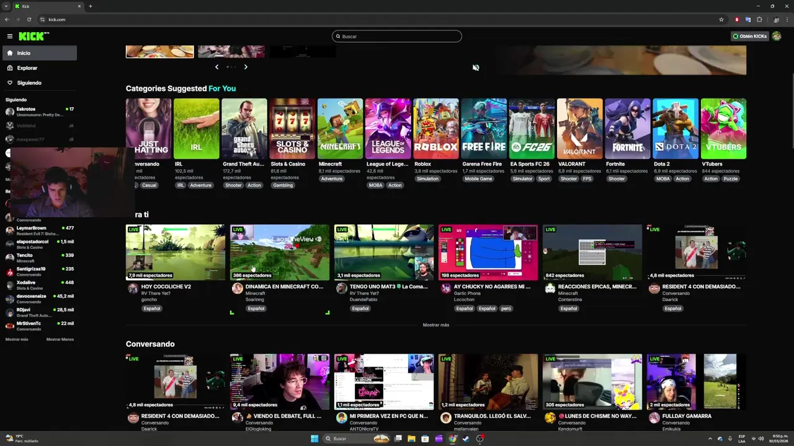The height and width of the screenshot is (446, 794).
Task: Open LeymarBrown channel in sidebar
Action: coord(39,230)
